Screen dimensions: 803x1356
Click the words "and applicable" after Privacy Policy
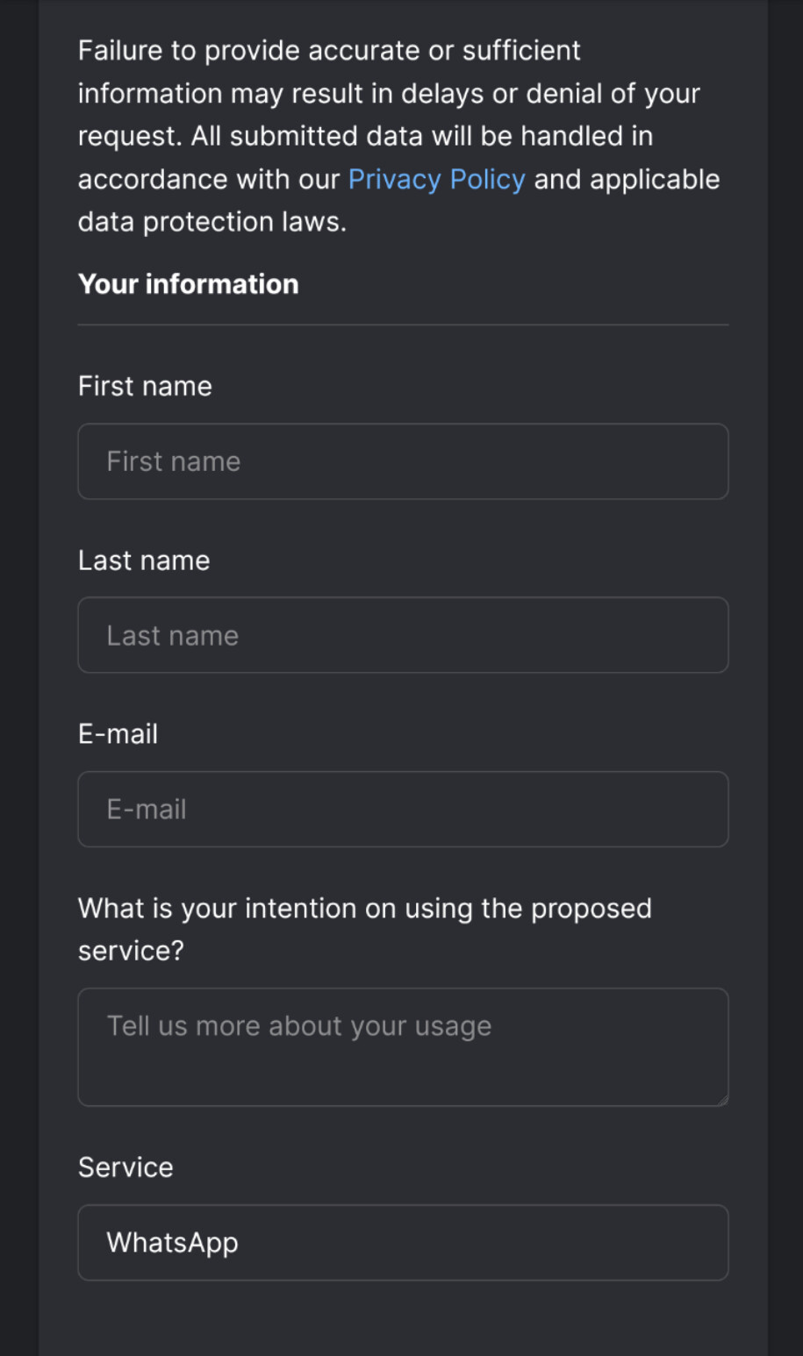[x=627, y=179]
